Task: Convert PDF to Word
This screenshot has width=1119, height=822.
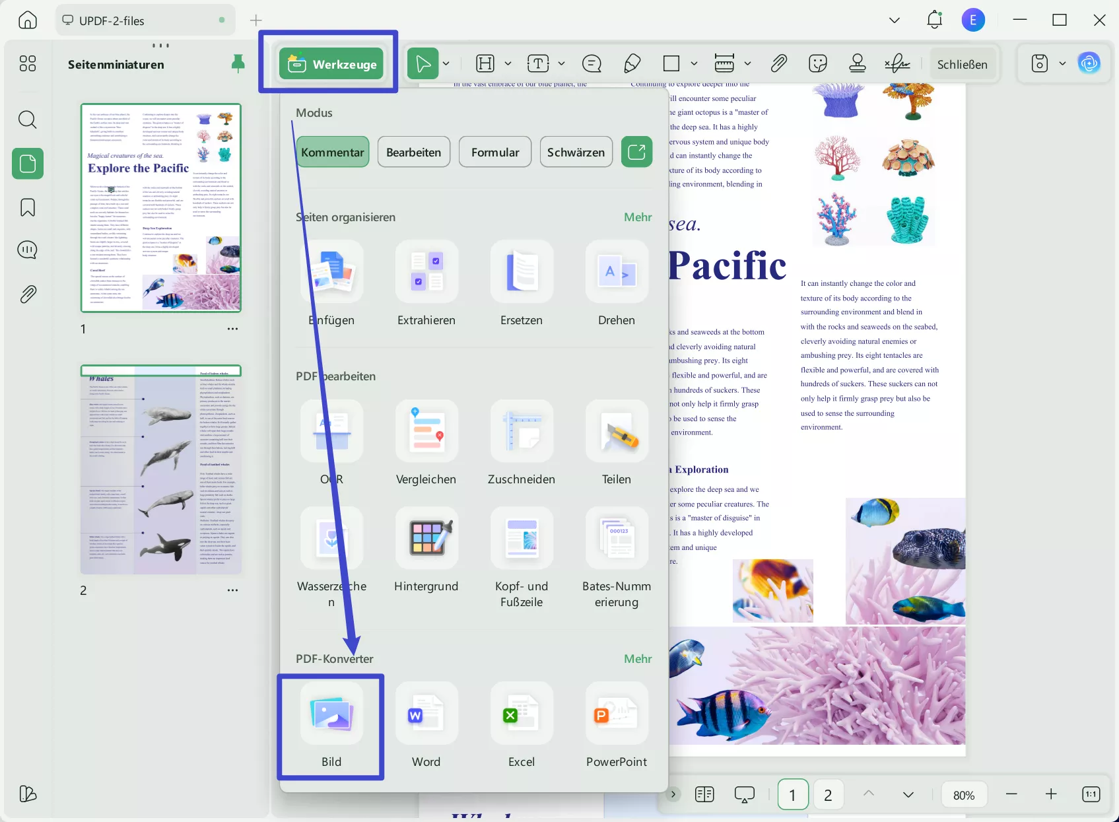Action: [x=426, y=725]
